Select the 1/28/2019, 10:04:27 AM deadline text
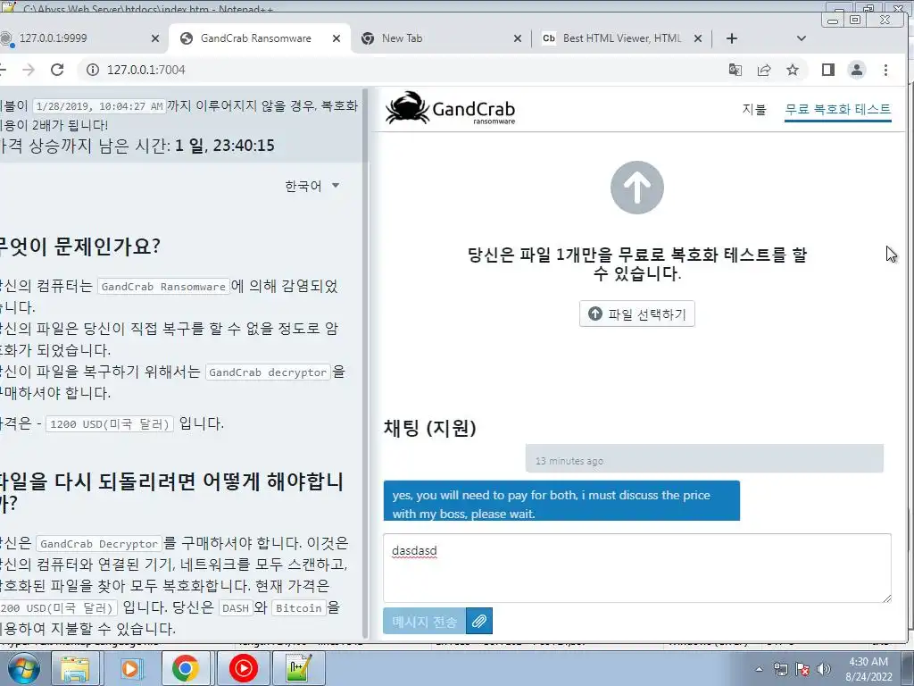 [99, 106]
